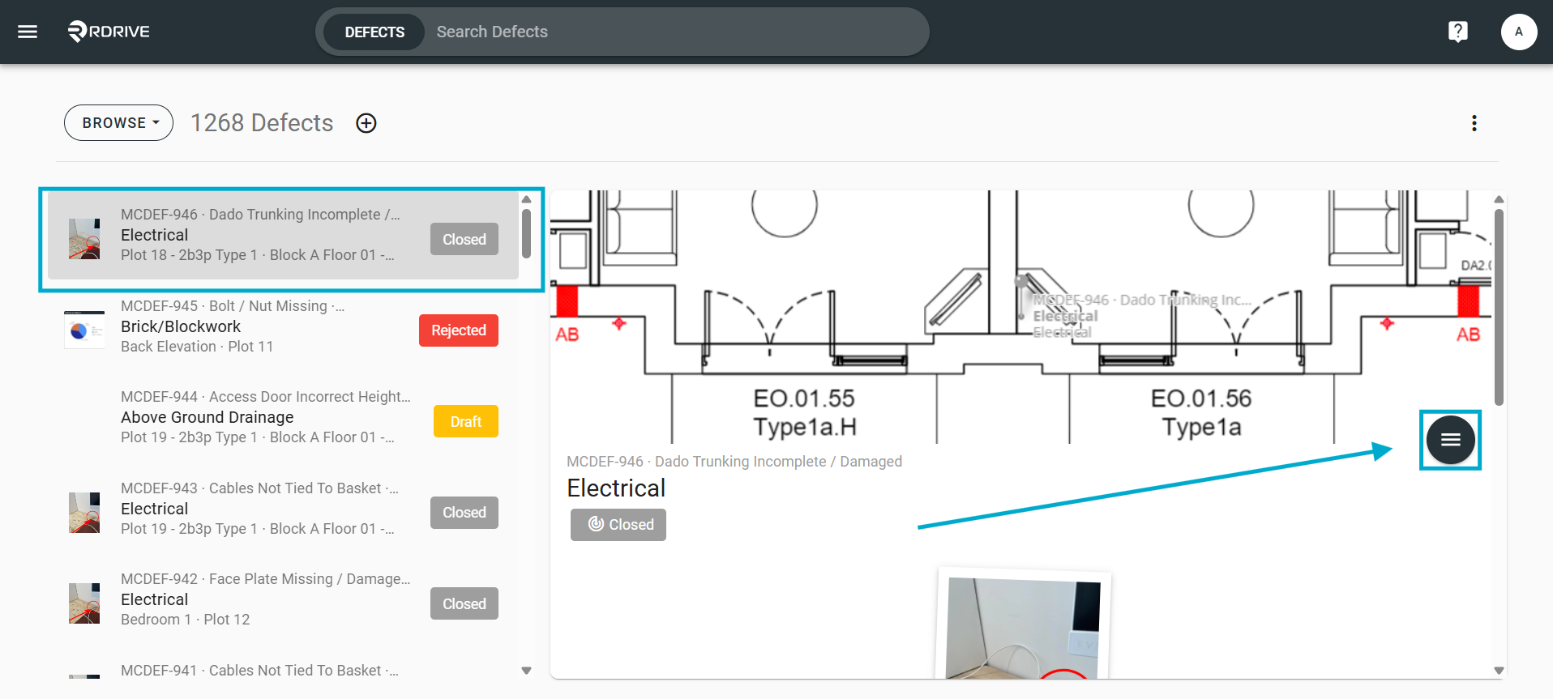Click 'Brick/Blockwork' category text

[x=181, y=326]
